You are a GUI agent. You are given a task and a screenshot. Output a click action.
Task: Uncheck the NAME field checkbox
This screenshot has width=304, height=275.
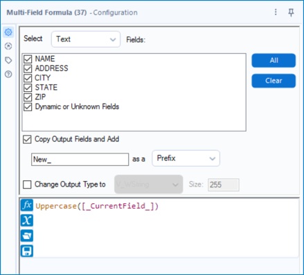pos(28,59)
